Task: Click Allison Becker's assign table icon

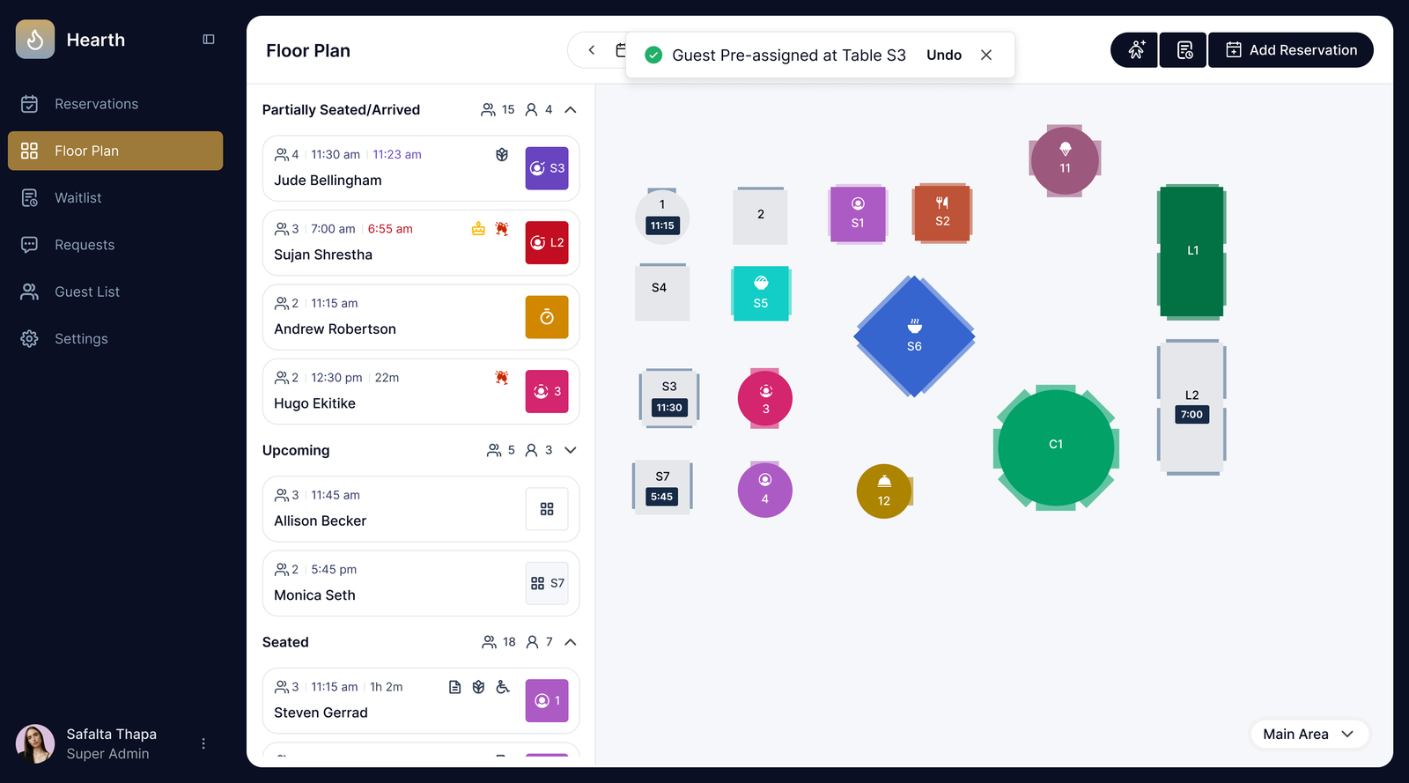Action: (x=547, y=509)
